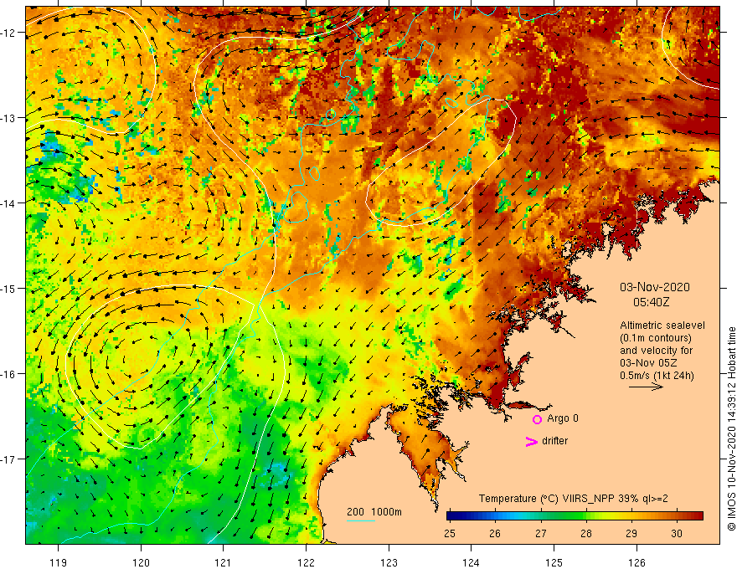Click the 'Altimetric sealevel' legend text
This screenshot has width=737, height=569.
coord(662,326)
